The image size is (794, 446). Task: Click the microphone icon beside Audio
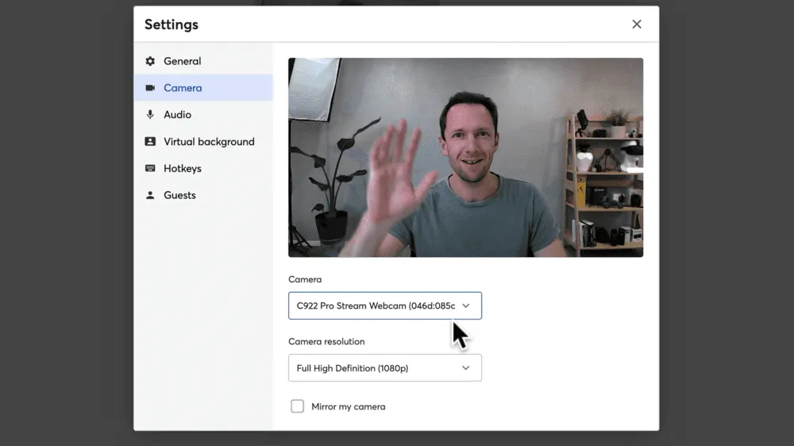[150, 115]
